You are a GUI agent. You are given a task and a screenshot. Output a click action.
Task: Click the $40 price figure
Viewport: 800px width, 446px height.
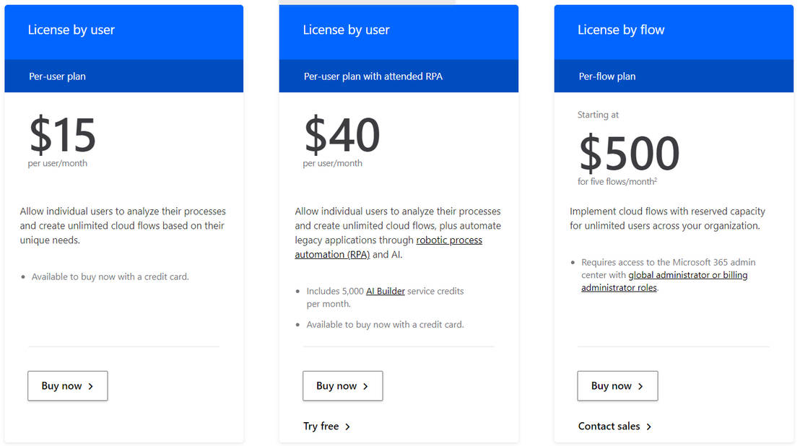342,135
